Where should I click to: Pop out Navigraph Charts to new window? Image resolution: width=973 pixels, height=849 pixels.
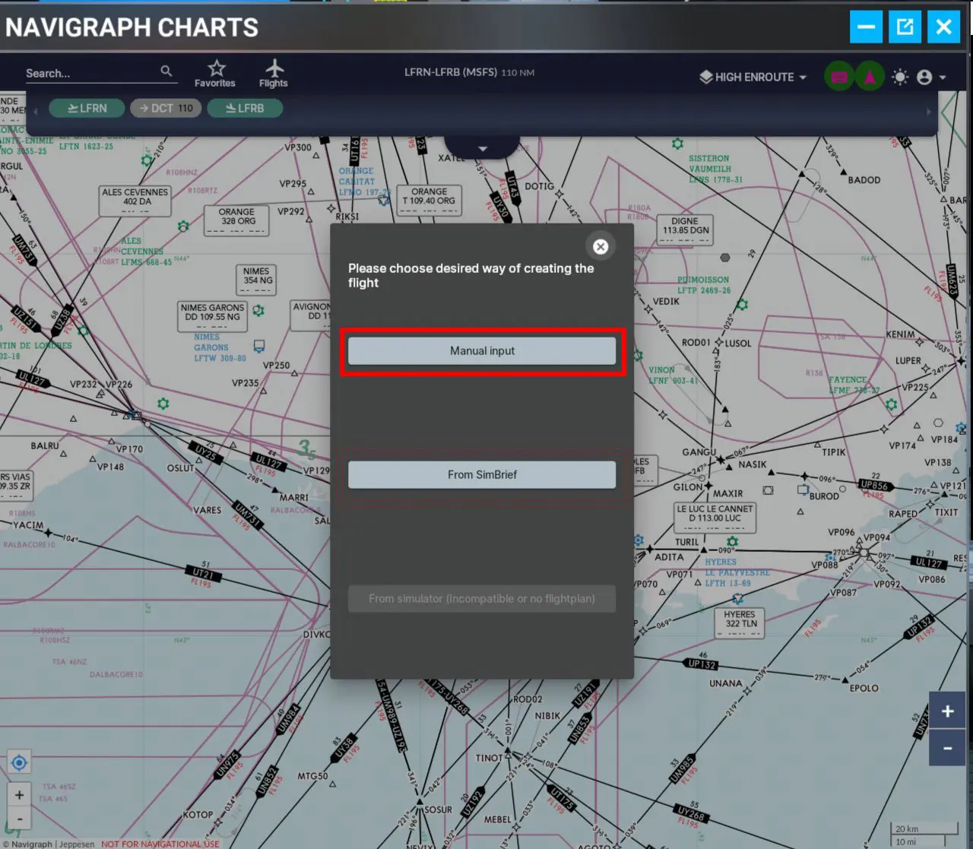point(905,27)
